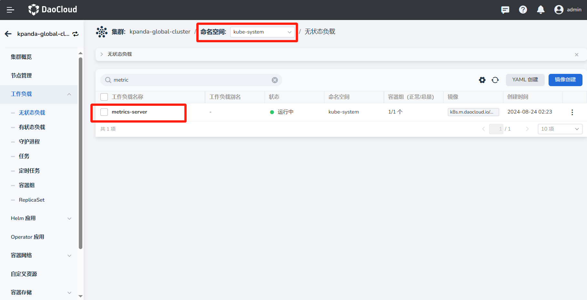Open more actions for metrics-server
The height and width of the screenshot is (300, 587).
(572, 112)
